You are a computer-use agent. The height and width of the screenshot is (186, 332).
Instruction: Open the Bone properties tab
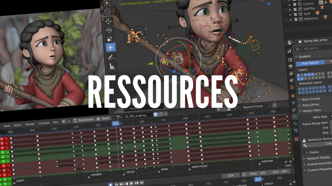point(295,124)
